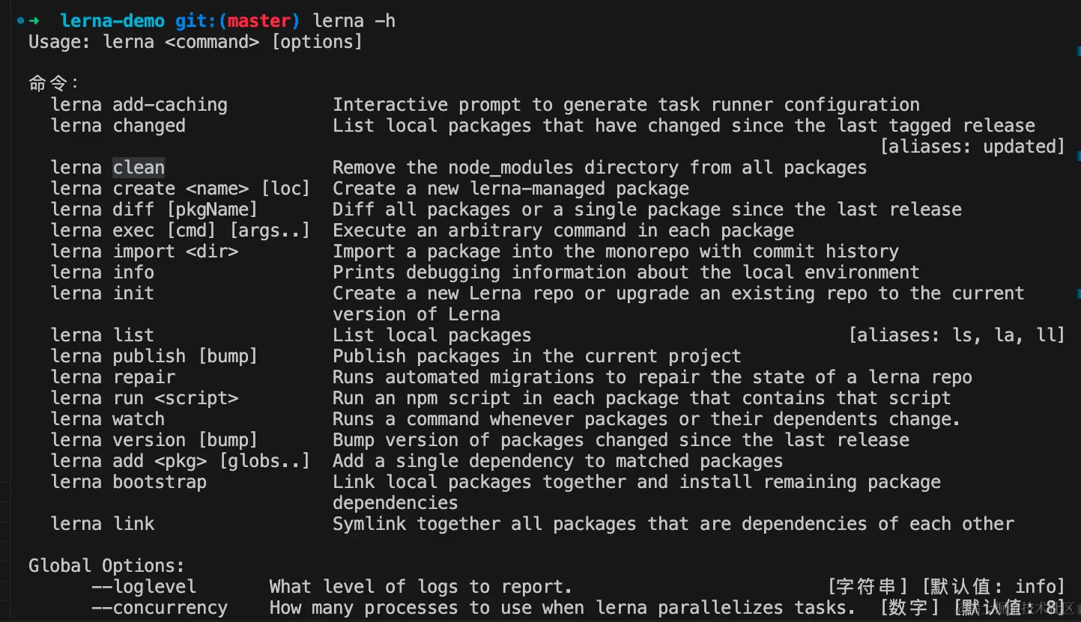Image resolution: width=1081 pixels, height=622 pixels.
Task: Click the --concurrency global option
Action: click(160, 608)
